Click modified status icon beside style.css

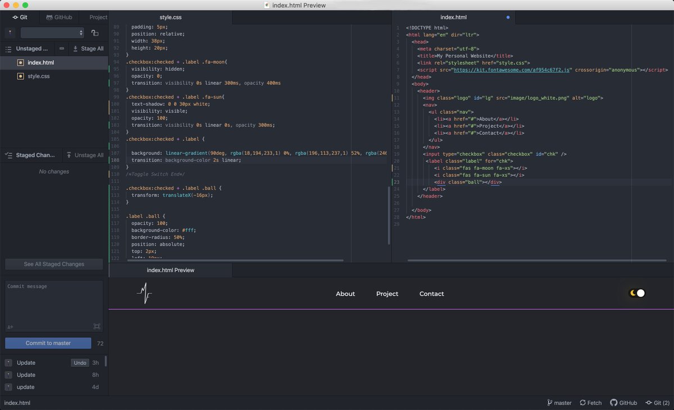(21, 76)
